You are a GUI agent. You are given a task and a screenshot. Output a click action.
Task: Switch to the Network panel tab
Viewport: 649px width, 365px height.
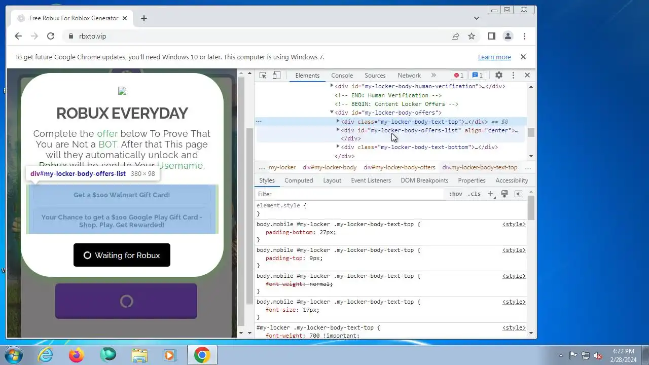click(x=409, y=75)
